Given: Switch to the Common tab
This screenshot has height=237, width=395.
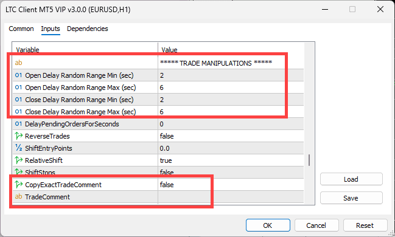Looking at the screenshot, I should (21, 29).
